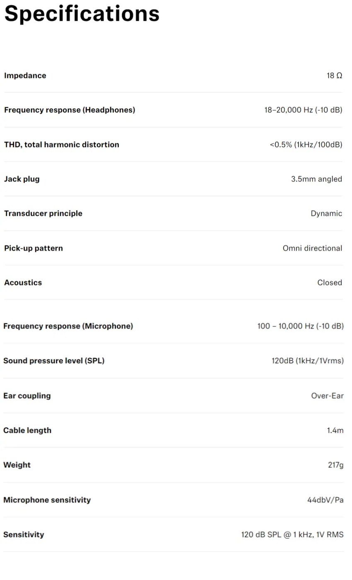Image resolution: width=352 pixels, height=580 pixels.
Task: Select the Impedance label
Action: click(x=25, y=75)
